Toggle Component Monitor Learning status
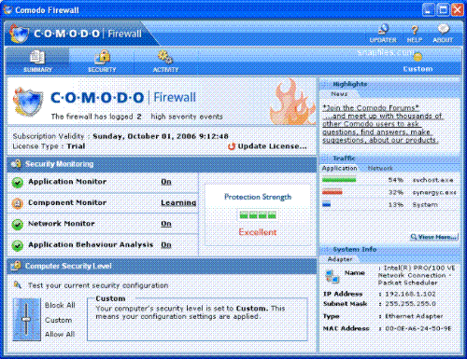 [178, 202]
